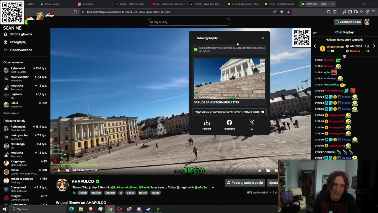Screen dimensions: 378x213
Task: Open AHAPULCO channel avatar
Action: 62,185
